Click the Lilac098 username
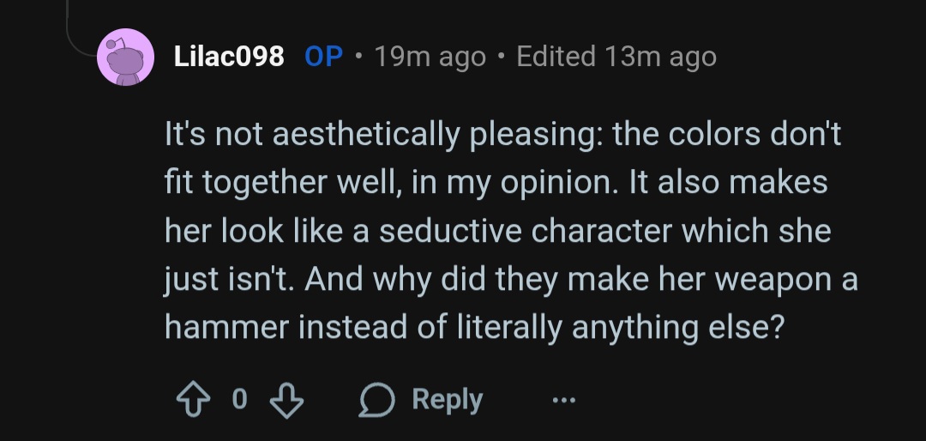The image size is (926, 441). pyautogui.click(x=229, y=57)
